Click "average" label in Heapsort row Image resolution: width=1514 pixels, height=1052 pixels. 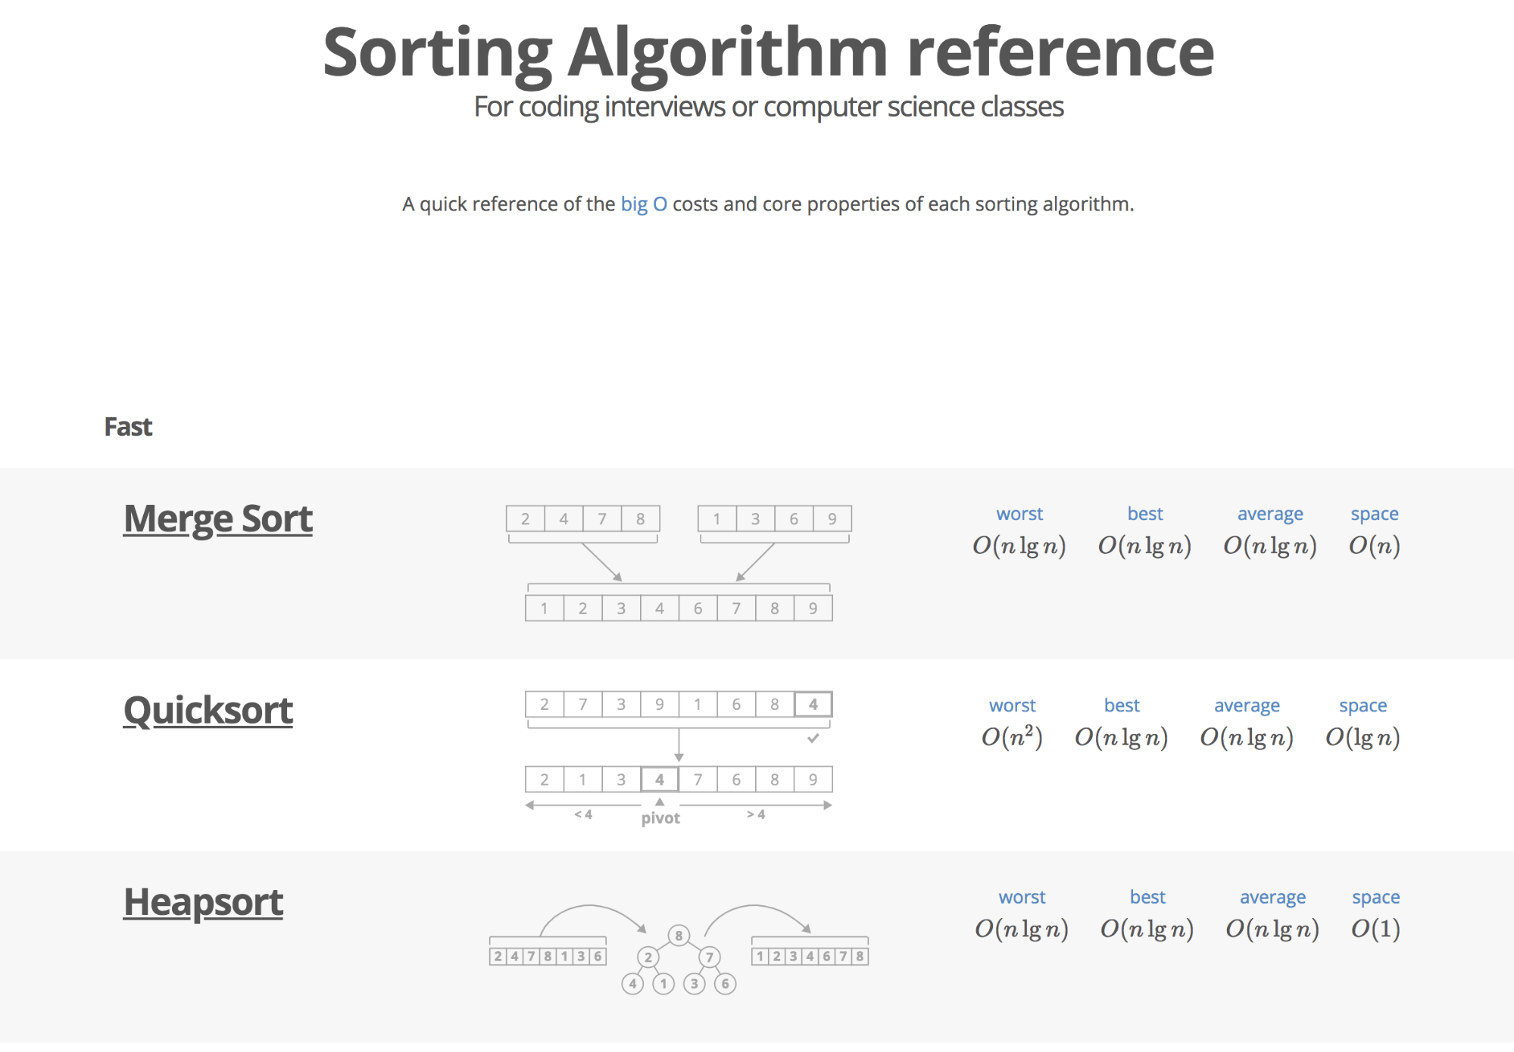(1272, 897)
